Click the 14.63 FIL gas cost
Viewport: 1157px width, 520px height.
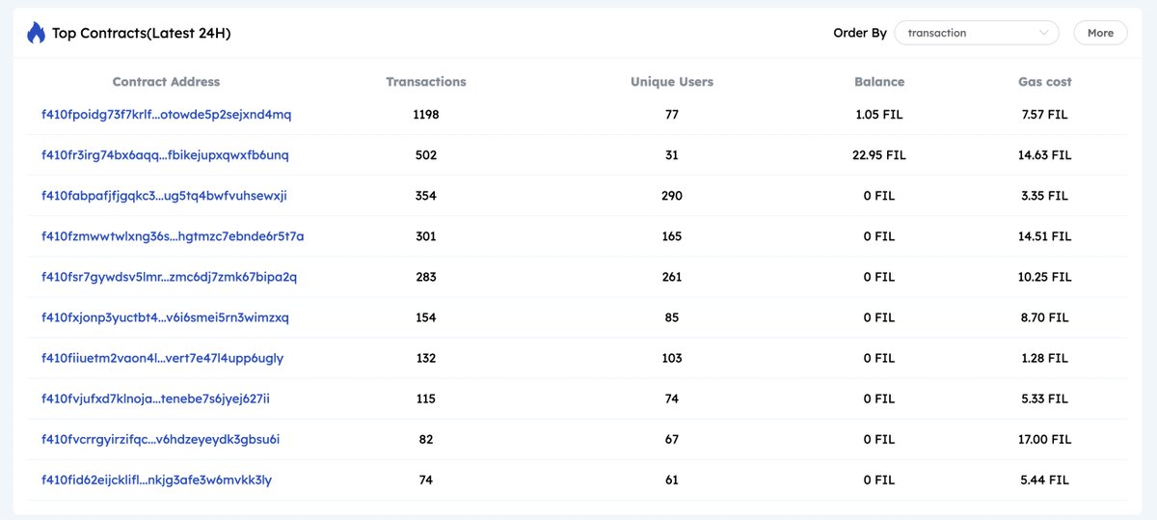[x=1045, y=154]
